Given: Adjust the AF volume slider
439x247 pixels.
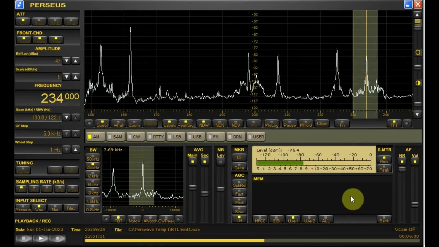Looking at the screenshot, I should (415, 205).
